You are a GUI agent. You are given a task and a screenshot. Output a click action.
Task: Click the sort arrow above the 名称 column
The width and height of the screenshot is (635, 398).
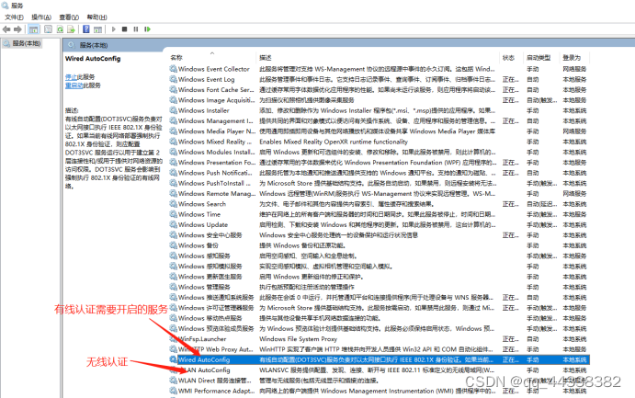(211, 53)
